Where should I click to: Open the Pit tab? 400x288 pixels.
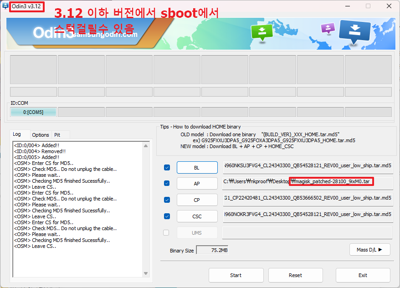[x=57, y=135]
